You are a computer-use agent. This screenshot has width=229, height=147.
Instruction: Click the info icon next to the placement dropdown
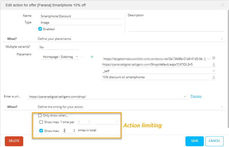point(82,57)
